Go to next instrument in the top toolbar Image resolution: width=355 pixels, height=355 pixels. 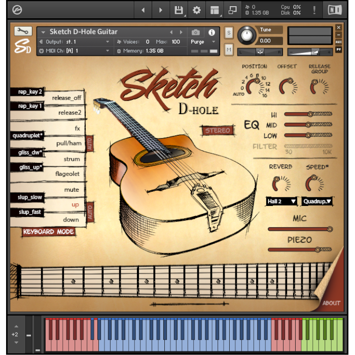[161, 10]
